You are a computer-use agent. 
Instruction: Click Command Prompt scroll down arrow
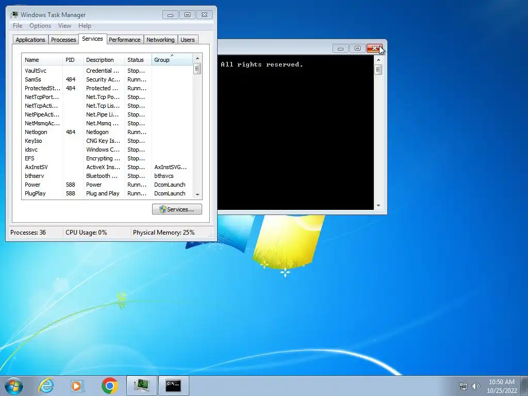coord(378,205)
